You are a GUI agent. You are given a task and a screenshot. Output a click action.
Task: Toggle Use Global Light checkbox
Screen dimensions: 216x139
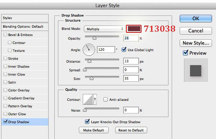click(124, 49)
